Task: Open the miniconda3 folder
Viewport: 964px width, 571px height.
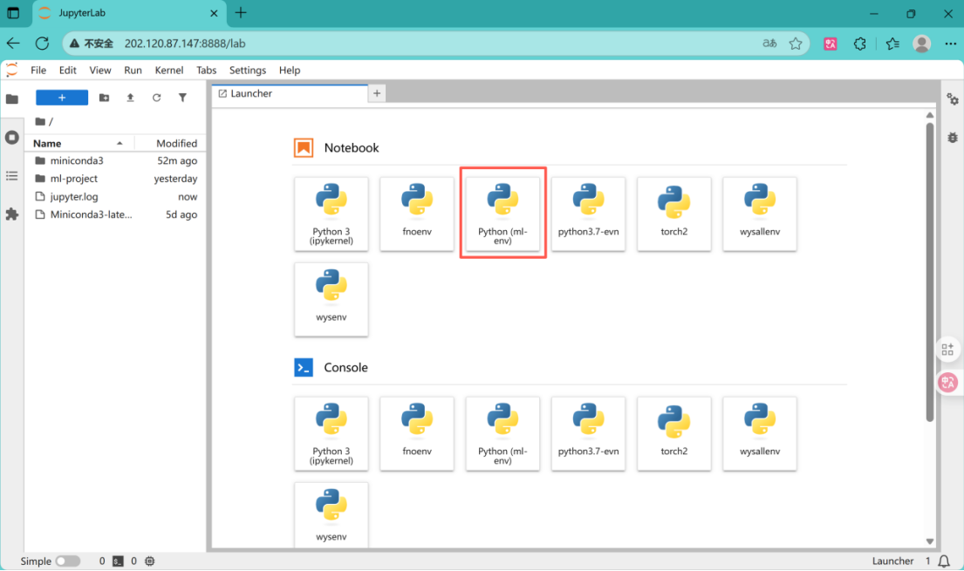Action: [x=77, y=160]
